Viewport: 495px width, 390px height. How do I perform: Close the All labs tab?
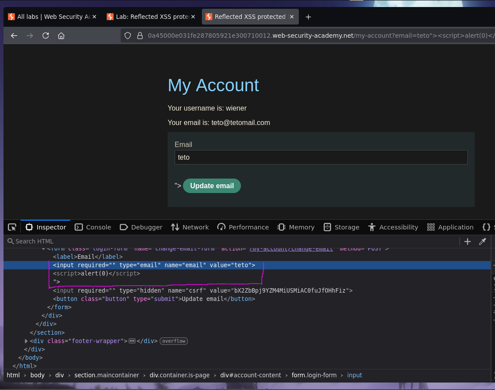click(x=94, y=17)
